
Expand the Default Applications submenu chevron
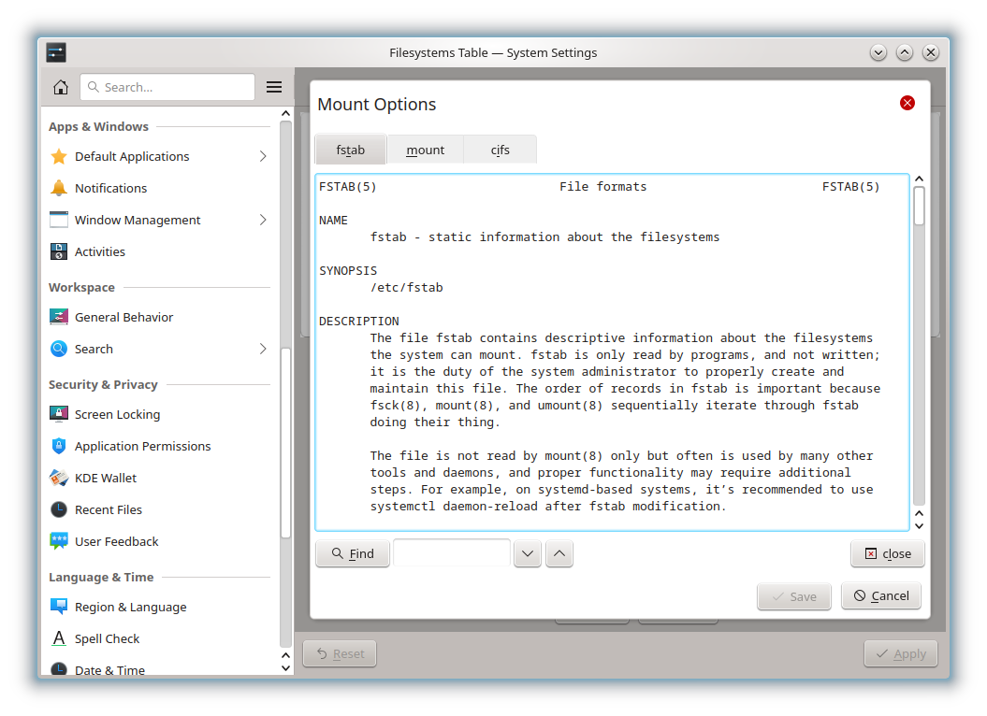[x=263, y=156]
